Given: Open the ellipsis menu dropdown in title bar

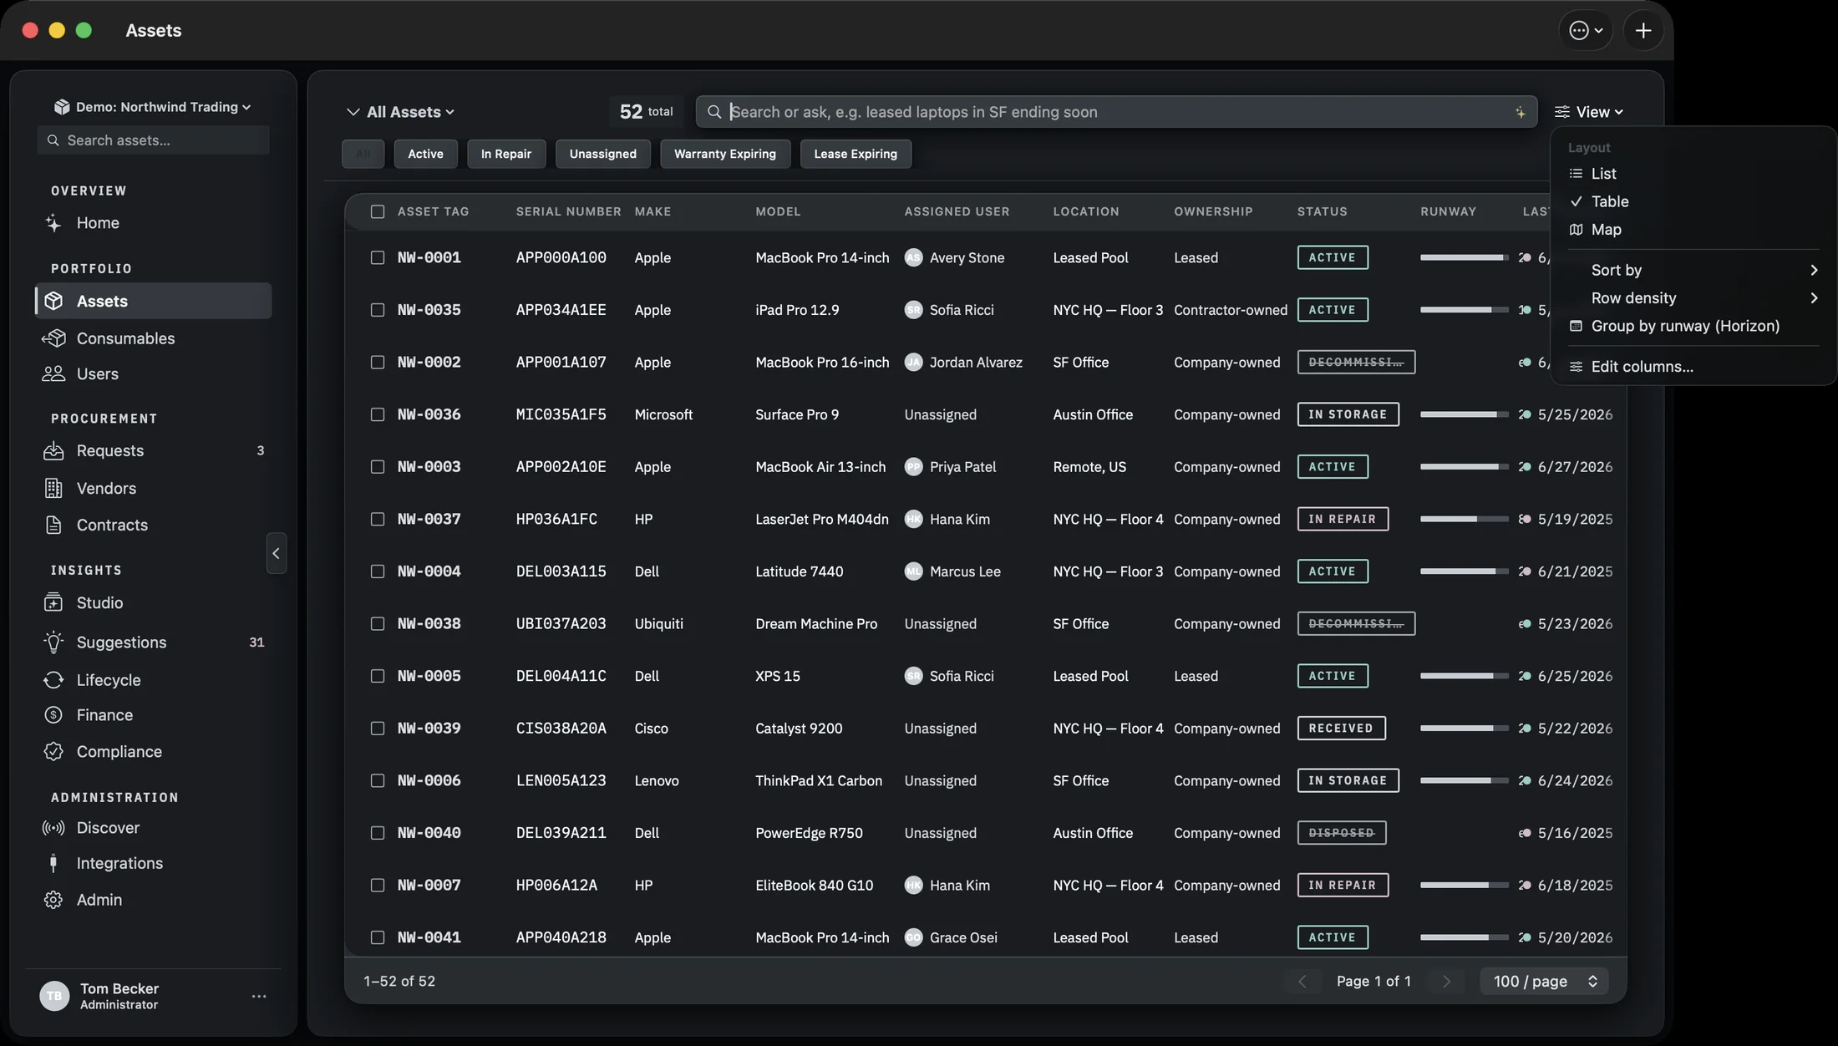Looking at the screenshot, I should pyautogui.click(x=1585, y=30).
